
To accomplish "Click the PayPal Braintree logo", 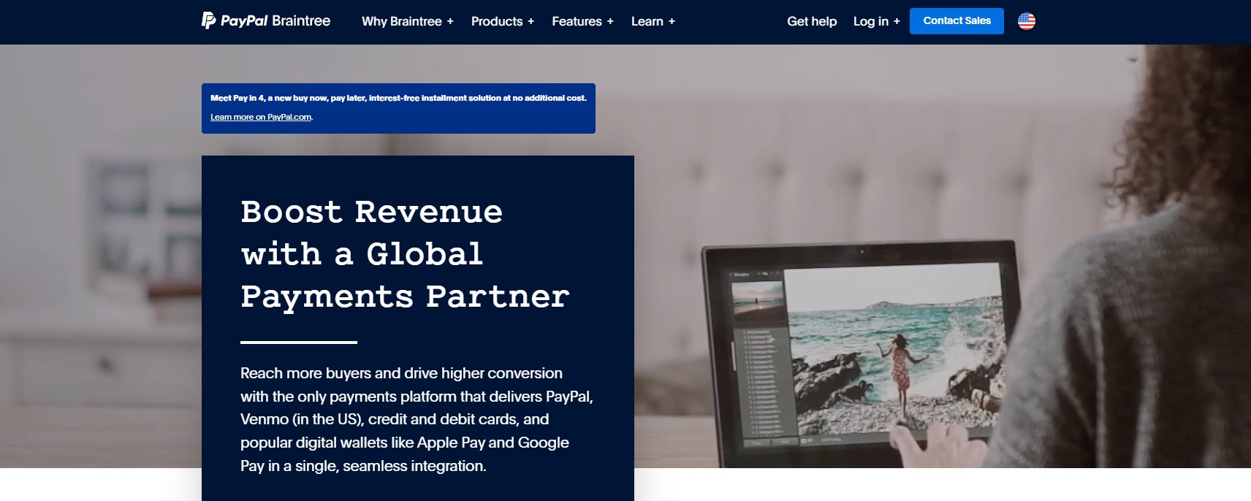I will 266,21.
